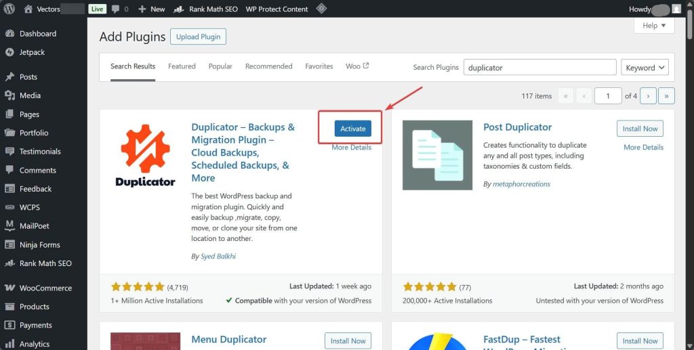The image size is (694, 350).
Task: Install Now the Post Duplicator plugin
Action: pyautogui.click(x=640, y=129)
